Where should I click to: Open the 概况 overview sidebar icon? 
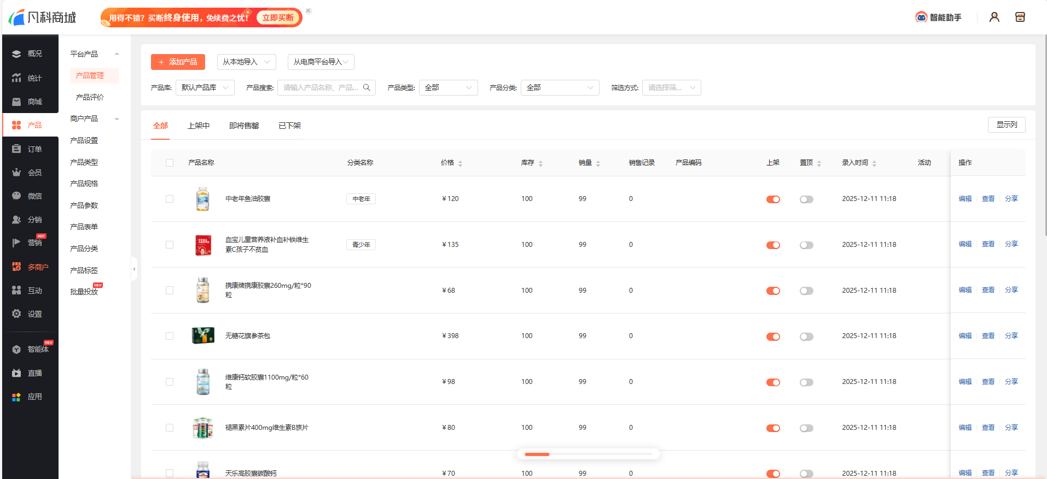pyautogui.click(x=16, y=54)
